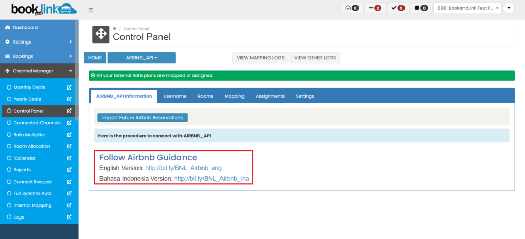Click external-link icon beside Connect Request
Viewport: 525px width, 239px height.
[x=69, y=182]
